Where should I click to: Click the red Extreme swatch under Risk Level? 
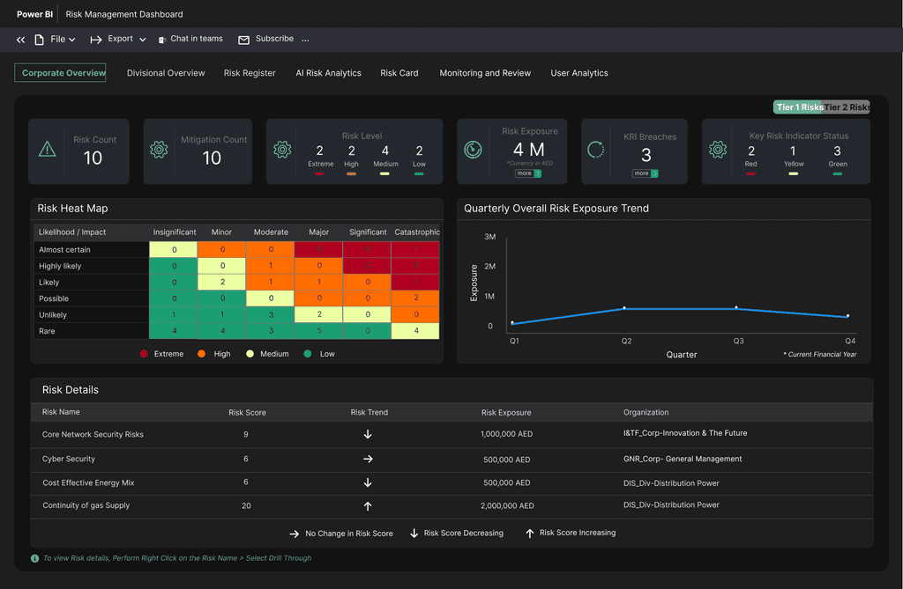[319, 173]
